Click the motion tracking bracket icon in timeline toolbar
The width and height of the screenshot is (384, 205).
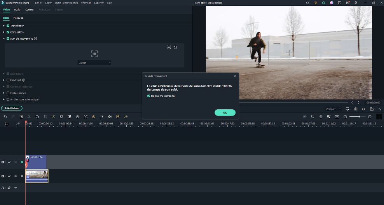tap(86, 117)
